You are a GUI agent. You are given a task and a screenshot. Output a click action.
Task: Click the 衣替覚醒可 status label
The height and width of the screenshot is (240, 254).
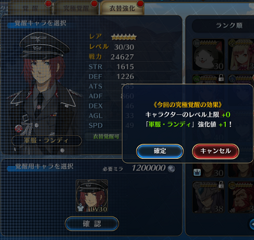coord(106,136)
